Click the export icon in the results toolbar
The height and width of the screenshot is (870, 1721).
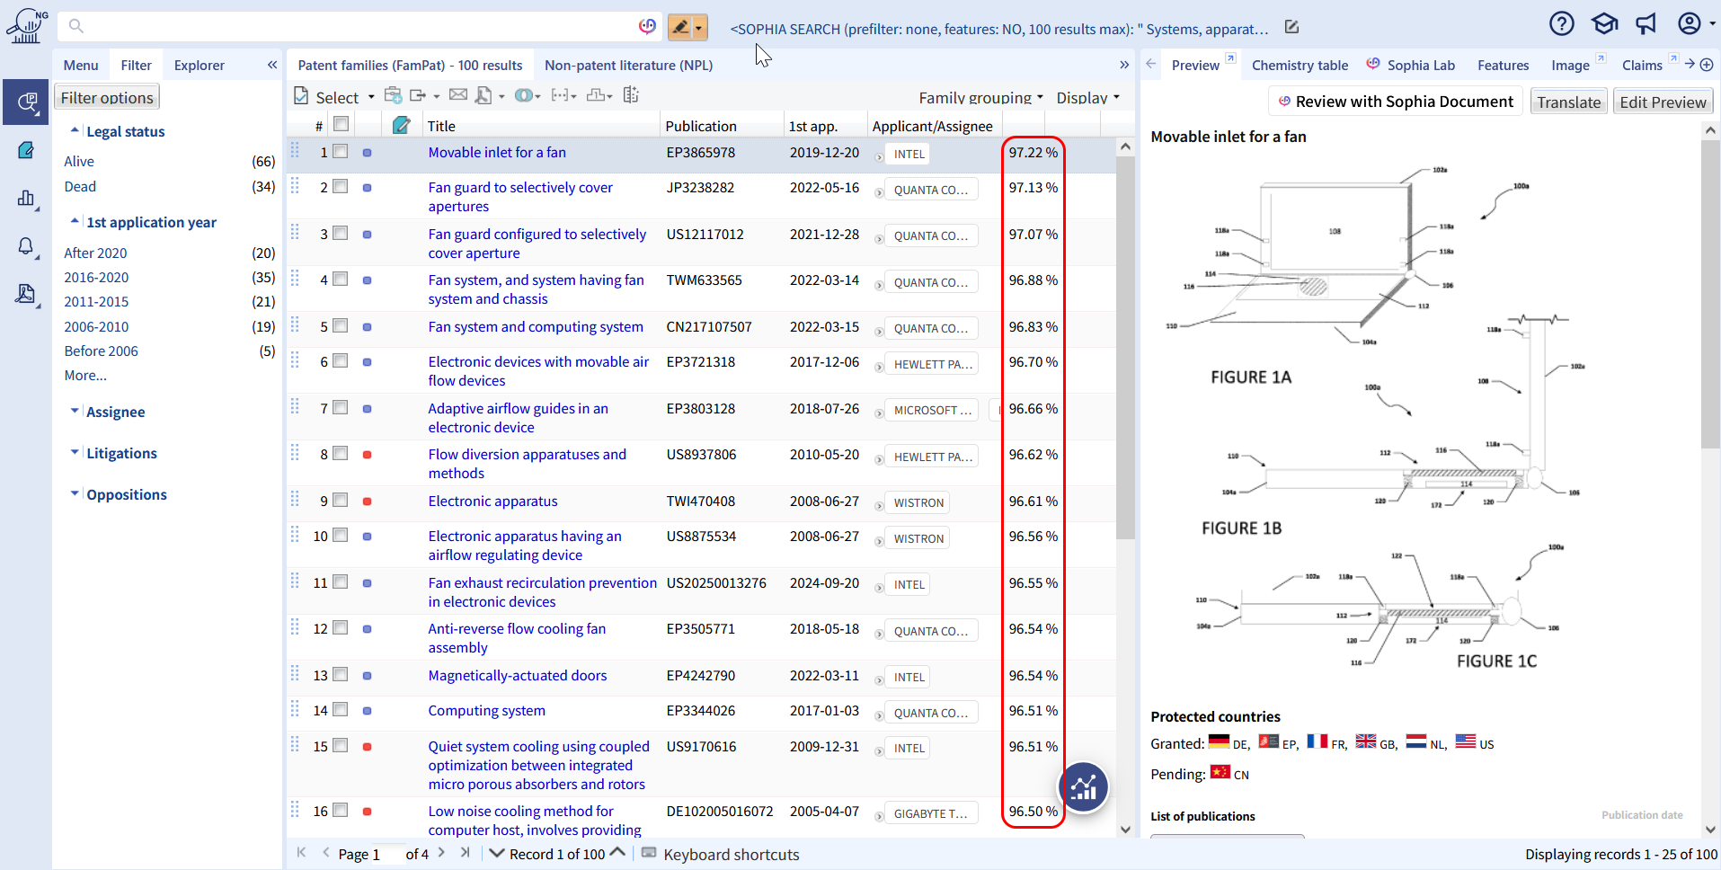(x=418, y=95)
